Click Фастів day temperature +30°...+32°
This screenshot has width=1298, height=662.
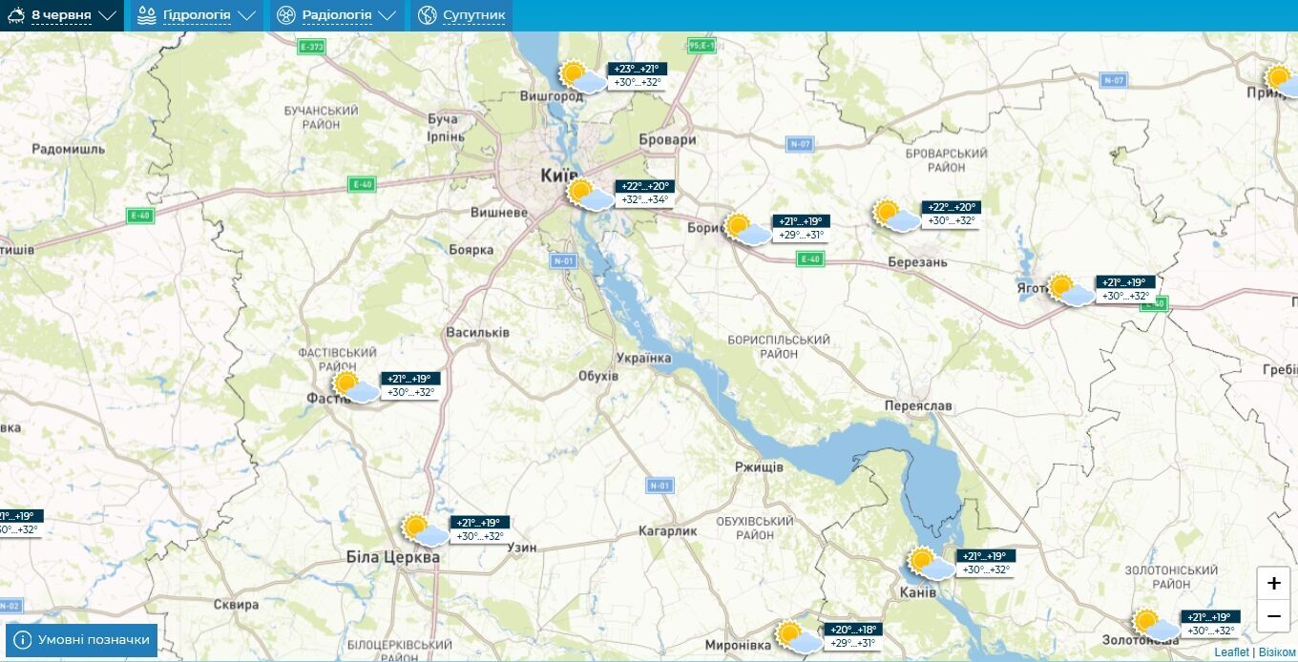[410, 392]
